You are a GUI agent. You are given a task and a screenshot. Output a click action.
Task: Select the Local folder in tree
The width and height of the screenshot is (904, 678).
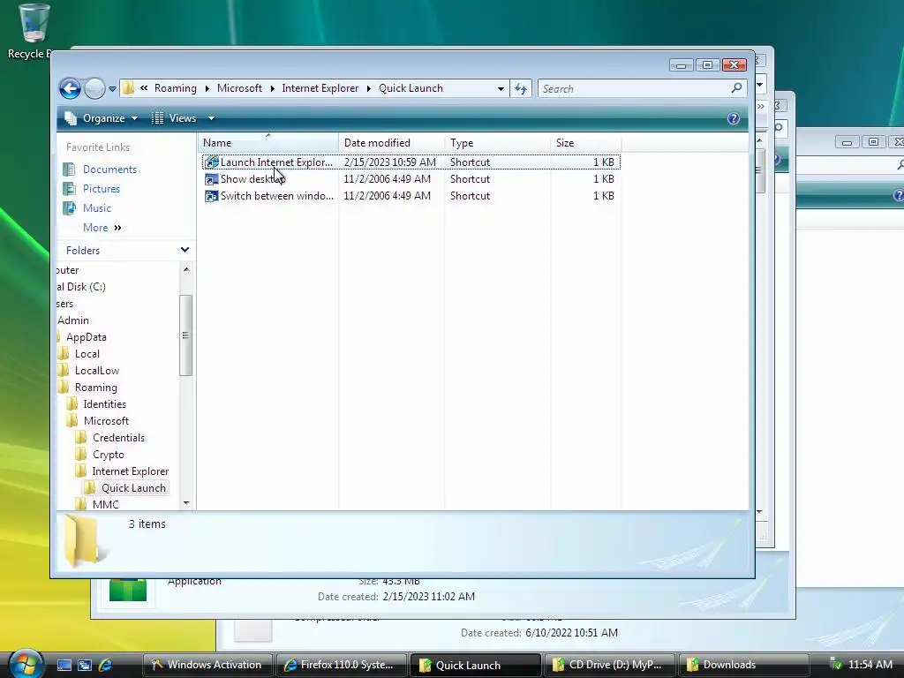coord(87,354)
